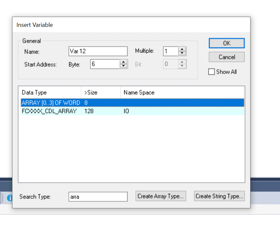The height and width of the screenshot is (227, 280).
Task: Click the Byte address input field
Action: coord(105,64)
